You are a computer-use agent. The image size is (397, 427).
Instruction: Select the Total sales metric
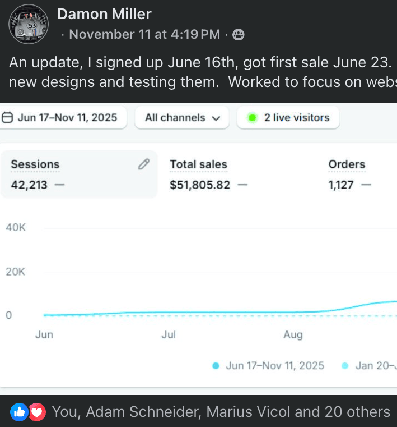tap(199, 174)
